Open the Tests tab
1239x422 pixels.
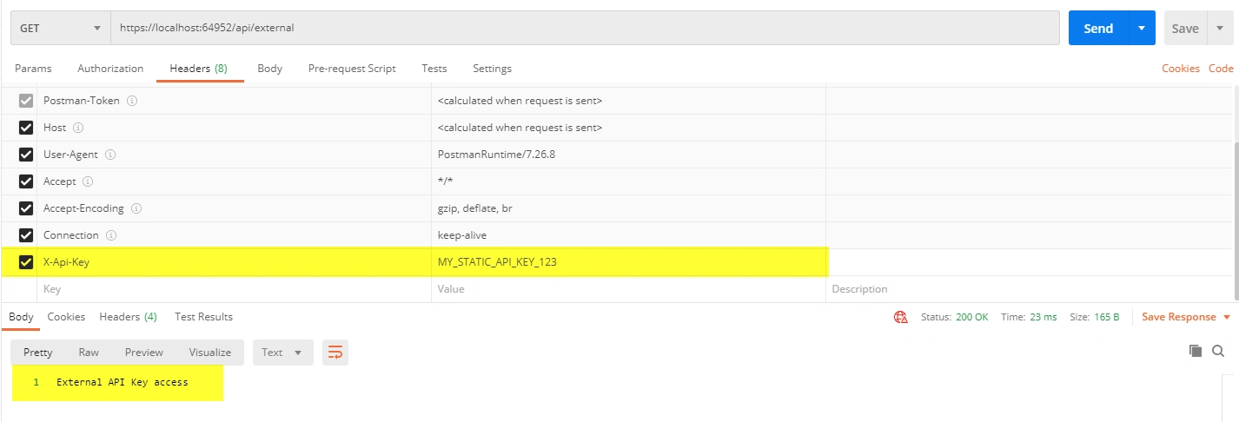pos(434,69)
